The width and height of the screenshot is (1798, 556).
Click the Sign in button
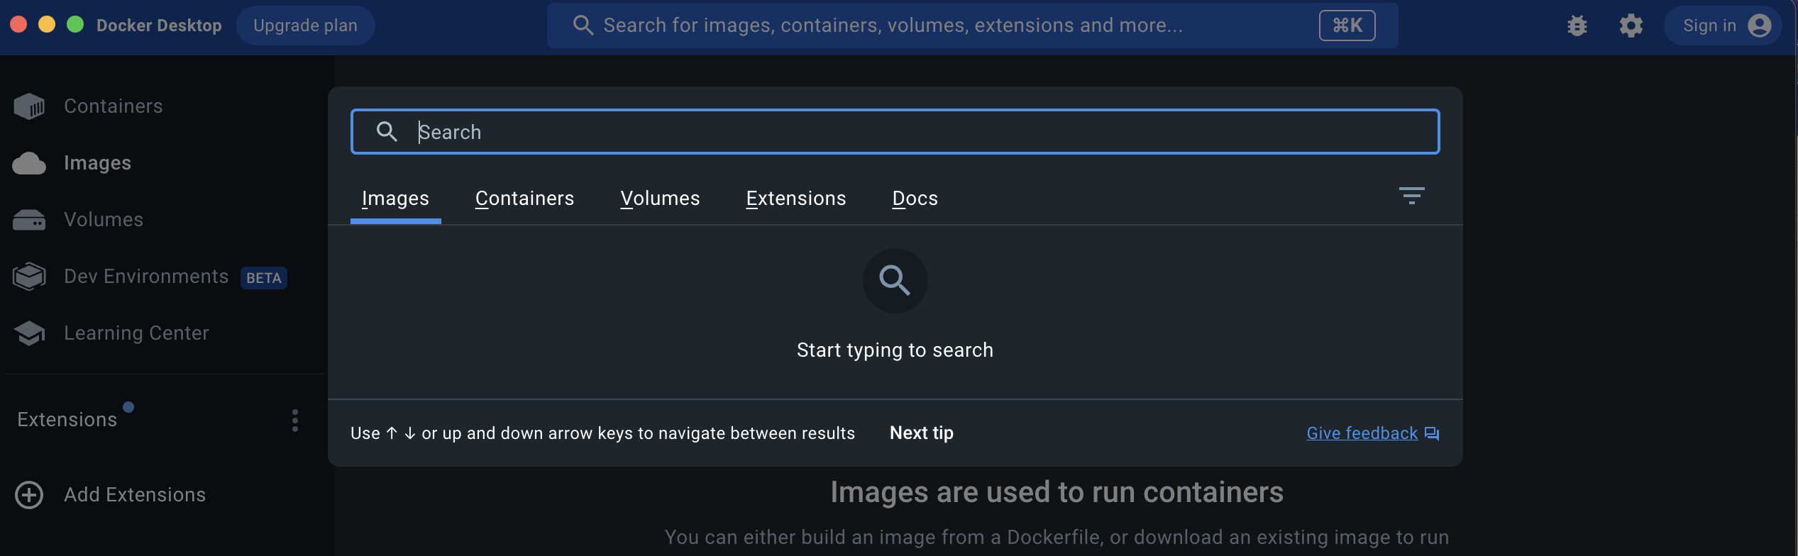[x=1723, y=26]
